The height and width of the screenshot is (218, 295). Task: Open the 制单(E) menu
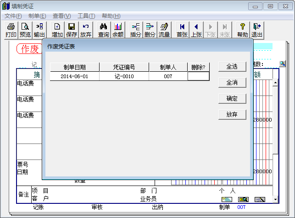[37, 16]
